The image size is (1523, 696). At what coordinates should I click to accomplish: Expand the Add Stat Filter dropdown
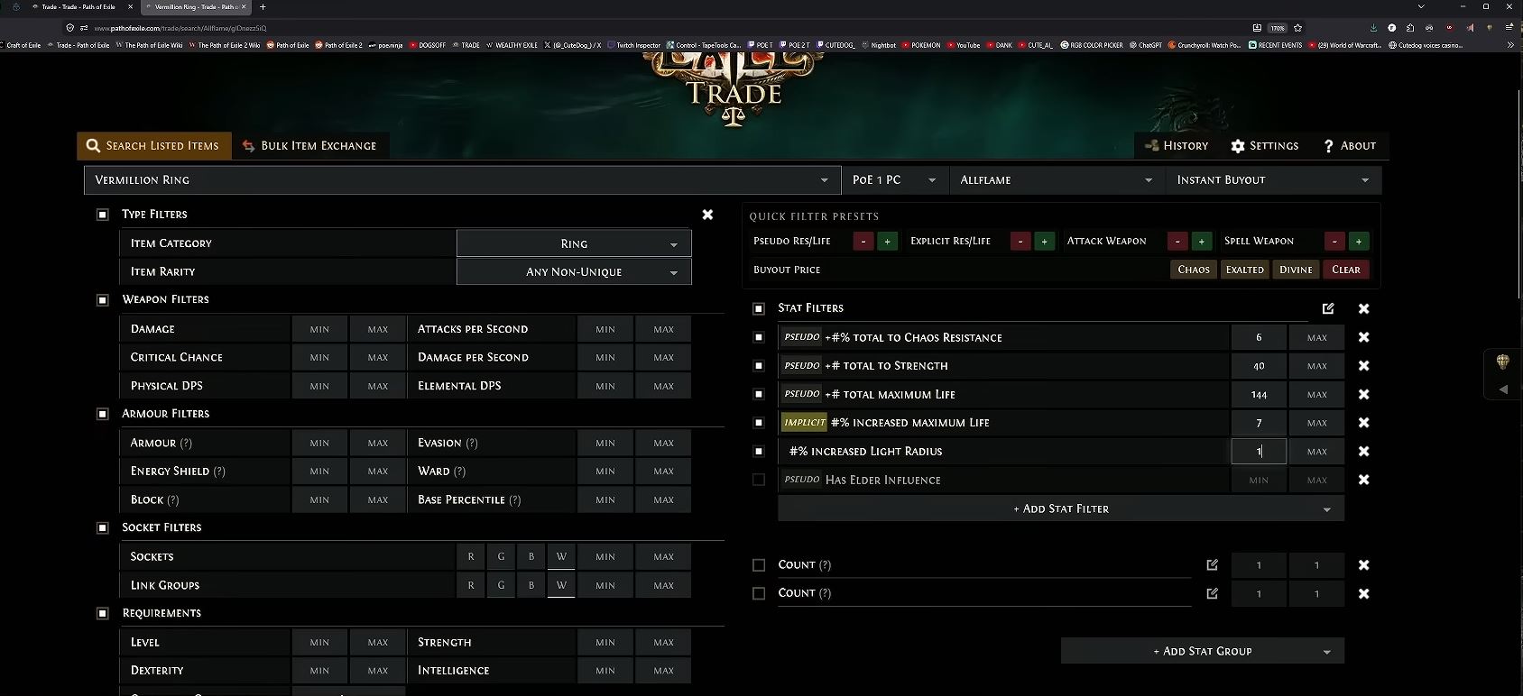[1061, 508]
